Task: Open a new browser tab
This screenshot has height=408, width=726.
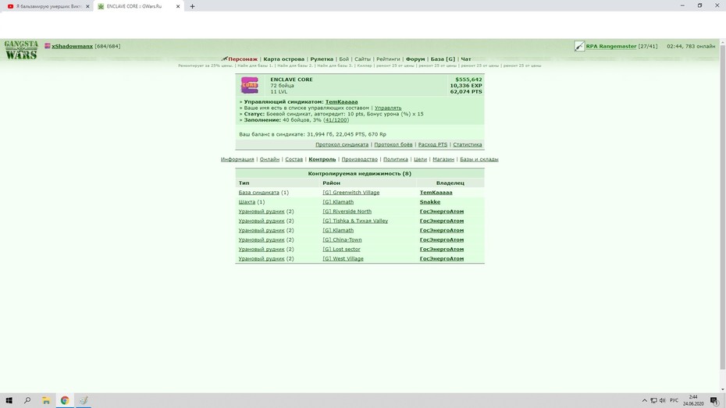Action: coord(192,6)
